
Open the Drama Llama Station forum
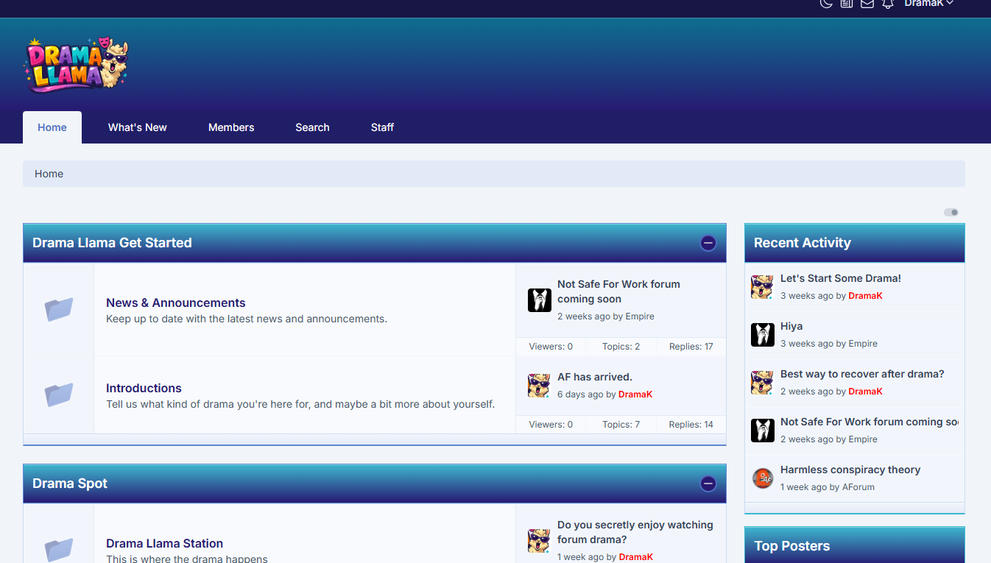pyautogui.click(x=164, y=543)
